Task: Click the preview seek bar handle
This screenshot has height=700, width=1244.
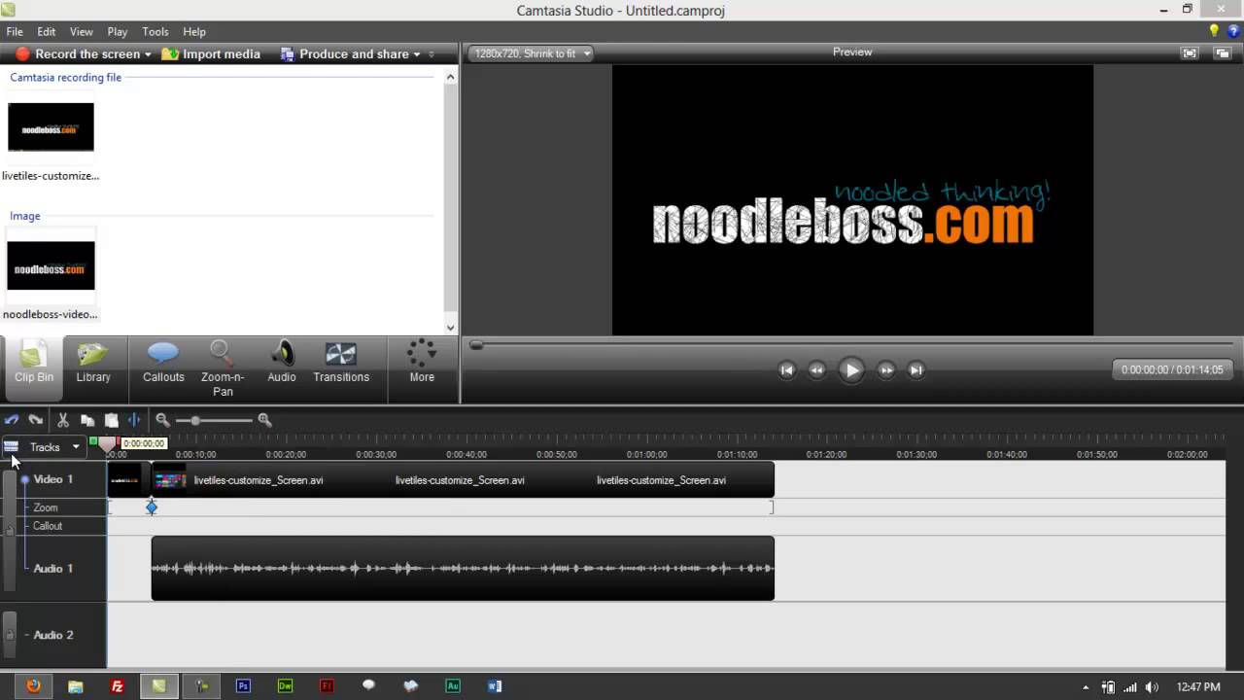Action: pyautogui.click(x=476, y=345)
